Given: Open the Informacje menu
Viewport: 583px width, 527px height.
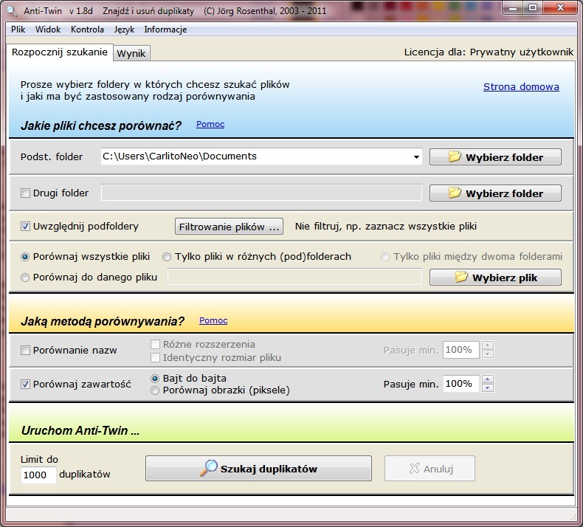Looking at the screenshot, I should tap(165, 30).
